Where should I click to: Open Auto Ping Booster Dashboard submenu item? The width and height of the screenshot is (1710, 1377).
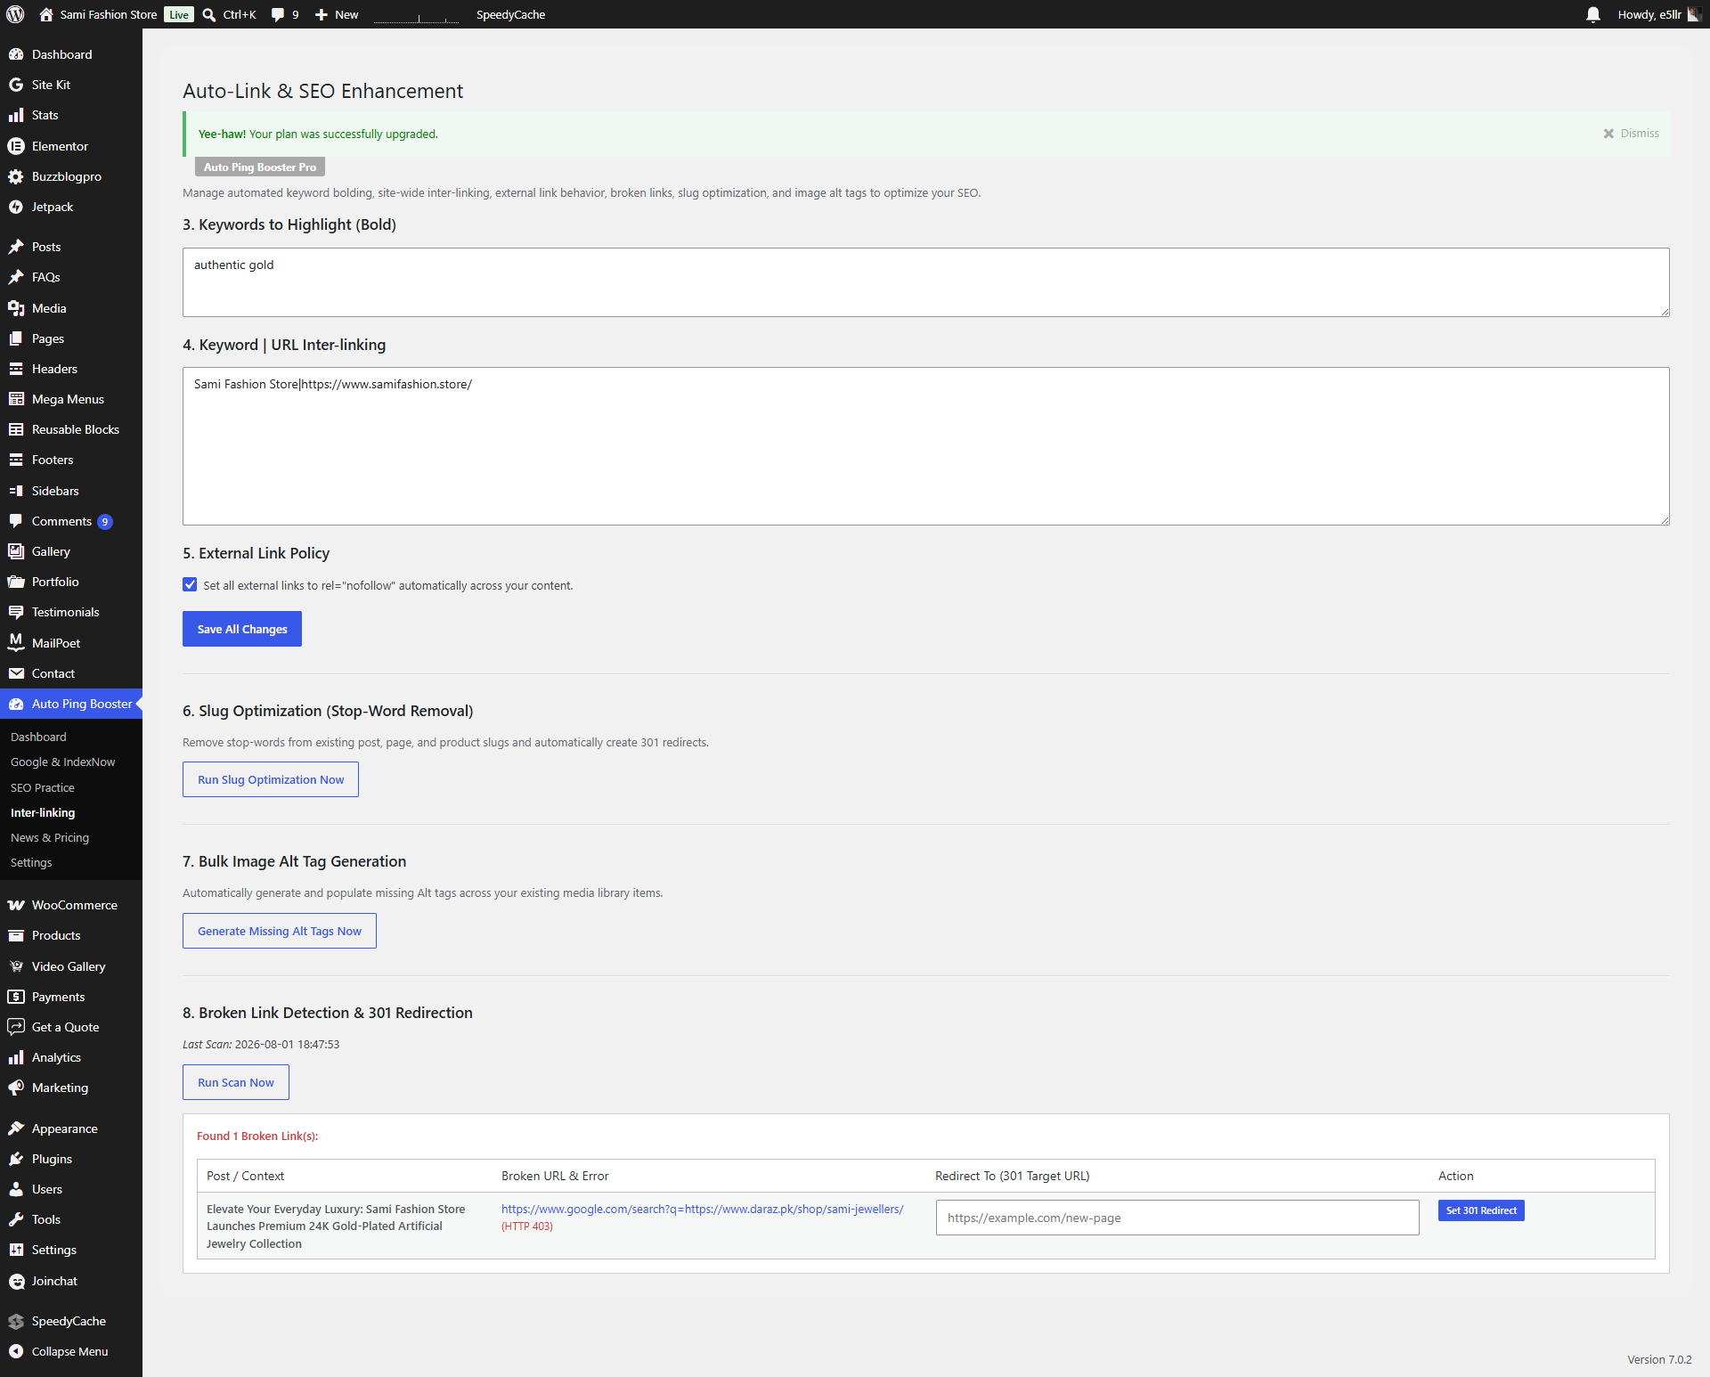pyautogui.click(x=38, y=737)
